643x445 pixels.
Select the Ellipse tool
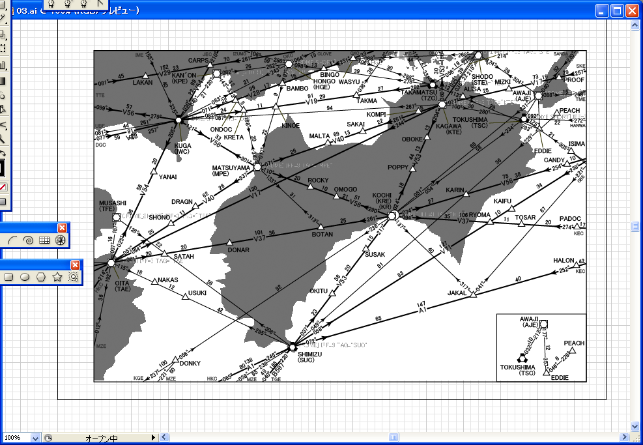[25, 278]
